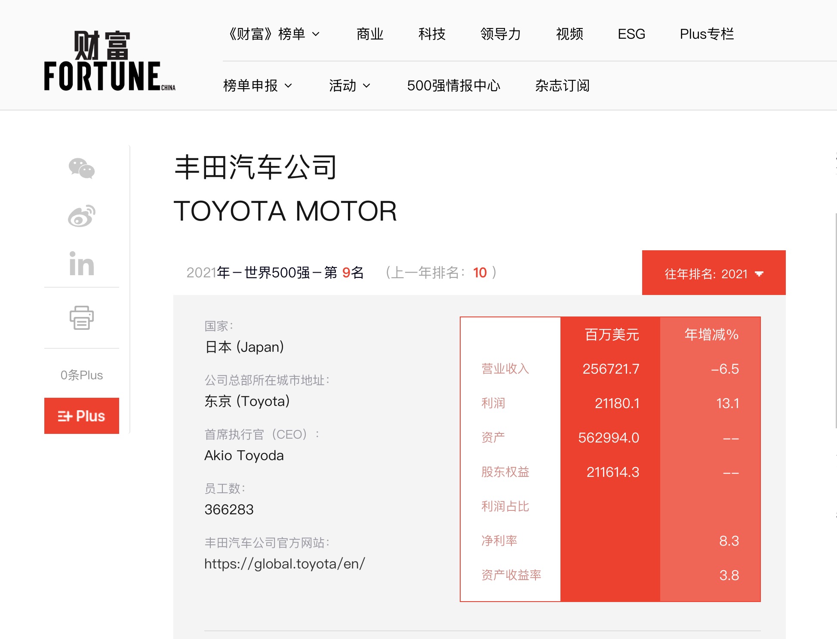Expand the 活动 menu
This screenshot has width=837, height=639.
coord(349,86)
